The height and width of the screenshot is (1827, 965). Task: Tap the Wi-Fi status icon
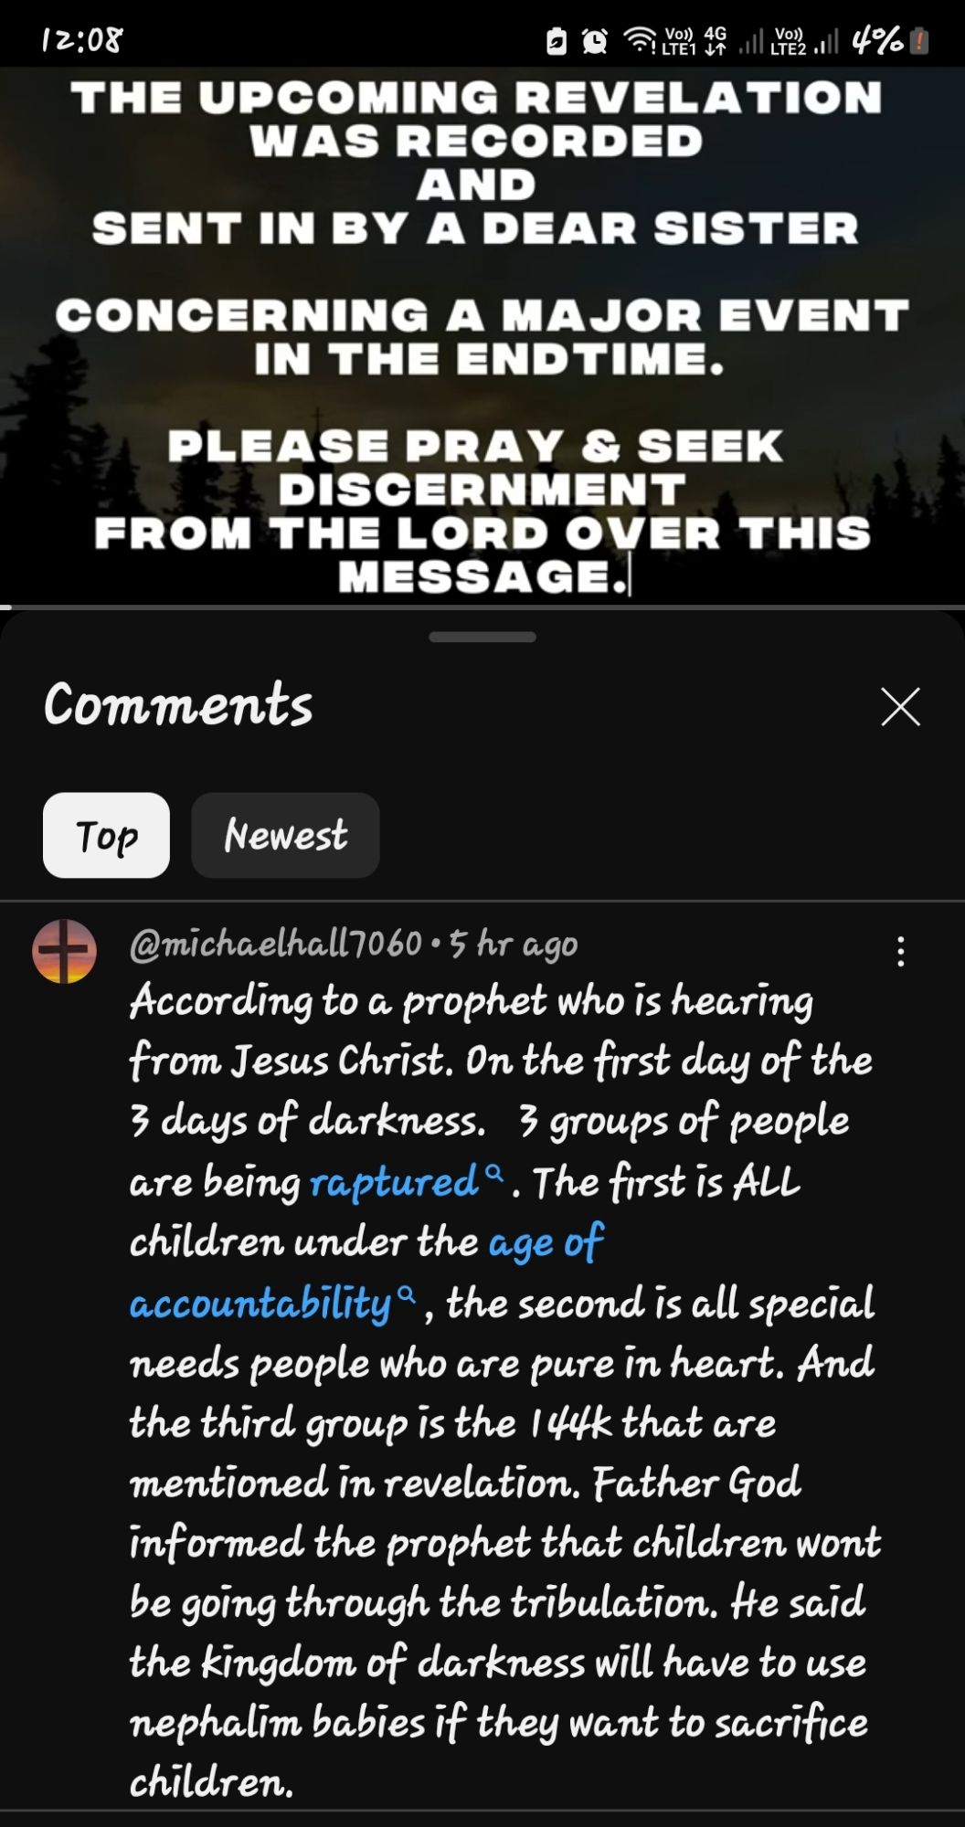(640, 41)
